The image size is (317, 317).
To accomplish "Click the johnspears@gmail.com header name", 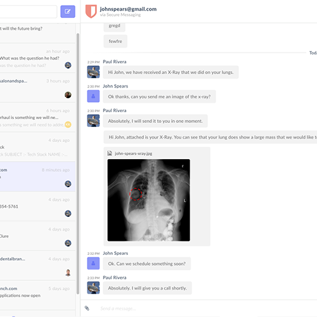I will (x=128, y=9).
